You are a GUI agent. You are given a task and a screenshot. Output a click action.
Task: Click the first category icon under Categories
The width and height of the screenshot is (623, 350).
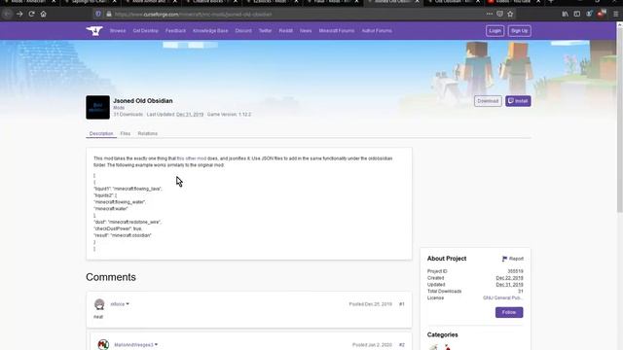[433, 347]
